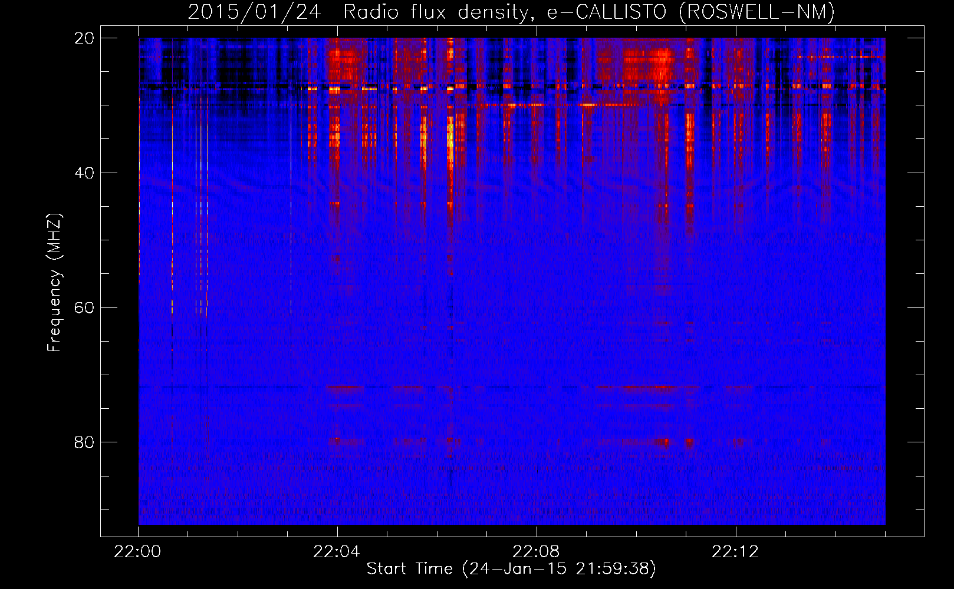Select the 'Start Time (24-Jan-15 21:59:38)' label
Screen dimensions: 954x589
click(511, 569)
